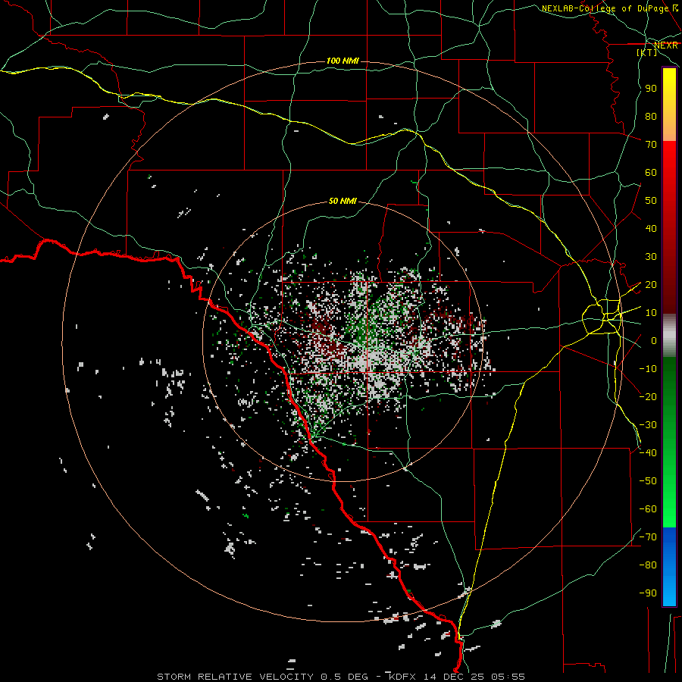This screenshot has width=682, height=682.
Task: Click the "0.5 DEG" elevation angle text
Action: tap(345, 677)
